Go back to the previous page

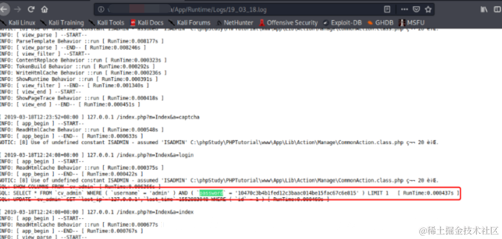(3, 9)
